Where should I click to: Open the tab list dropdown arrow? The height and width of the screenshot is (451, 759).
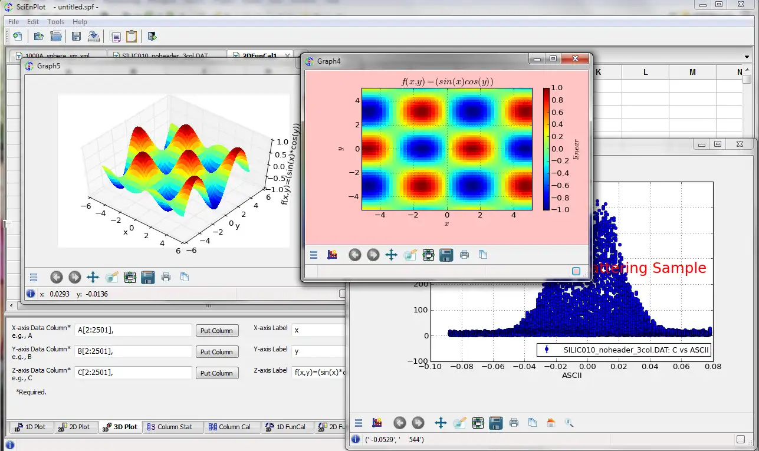pos(747,56)
